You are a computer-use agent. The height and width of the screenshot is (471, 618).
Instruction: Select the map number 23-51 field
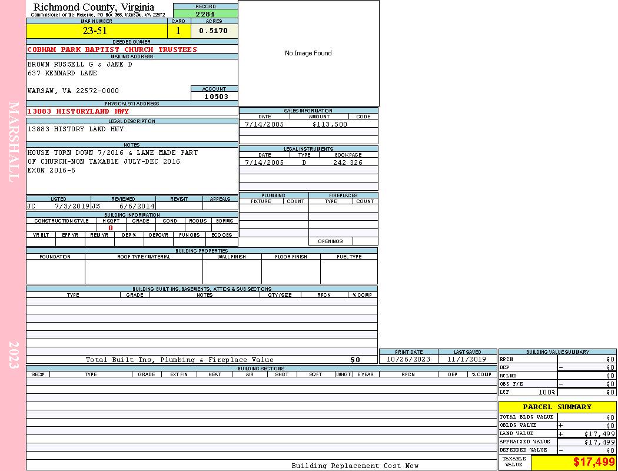pyautogui.click(x=97, y=31)
